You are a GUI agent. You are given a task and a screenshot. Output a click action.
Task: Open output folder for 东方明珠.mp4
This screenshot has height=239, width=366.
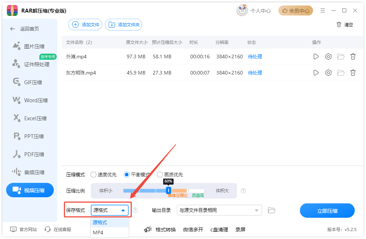341,73
